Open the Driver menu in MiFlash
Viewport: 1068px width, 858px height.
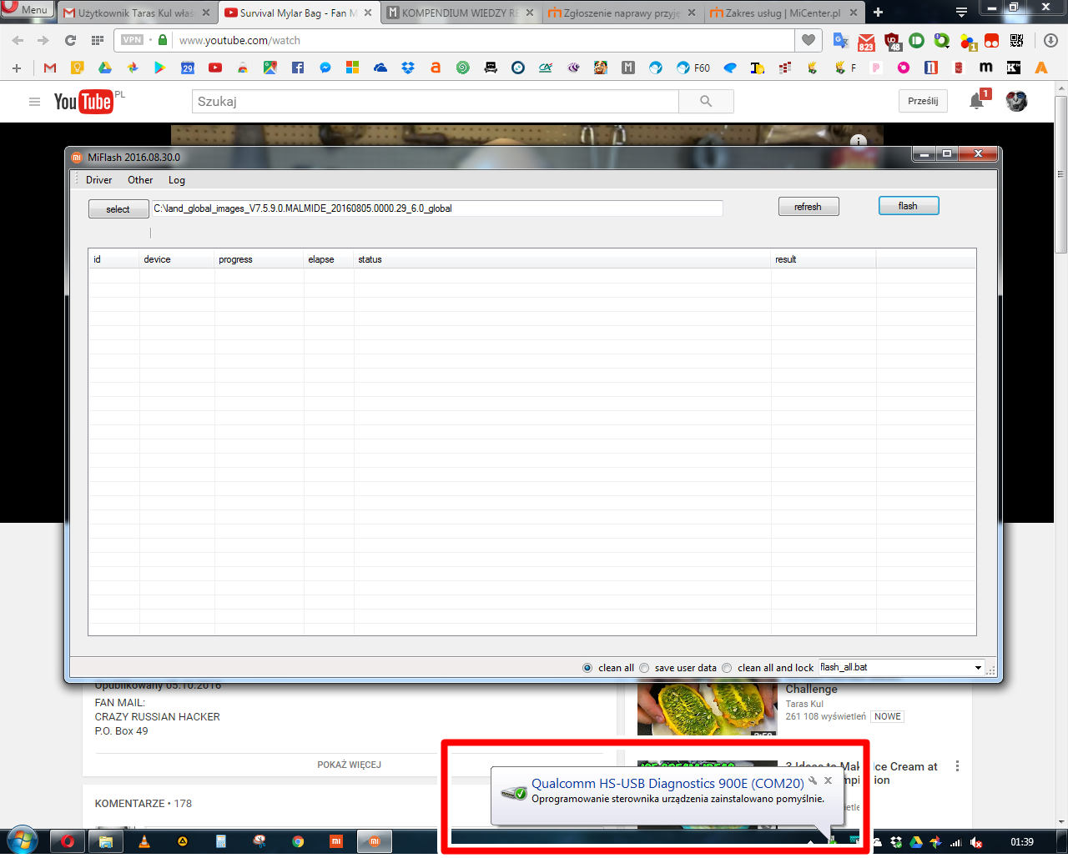point(98,180)
